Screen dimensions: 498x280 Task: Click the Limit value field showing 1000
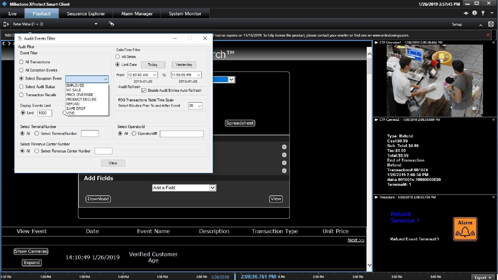click(x=45, y=113)
